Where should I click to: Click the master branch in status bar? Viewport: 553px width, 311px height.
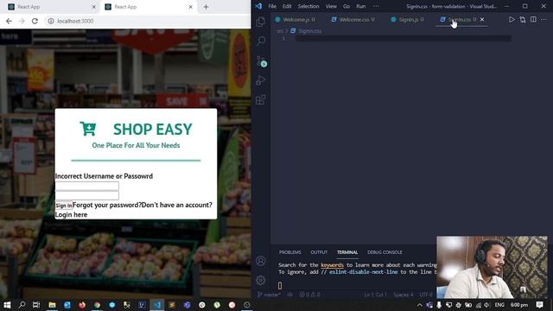269,295
